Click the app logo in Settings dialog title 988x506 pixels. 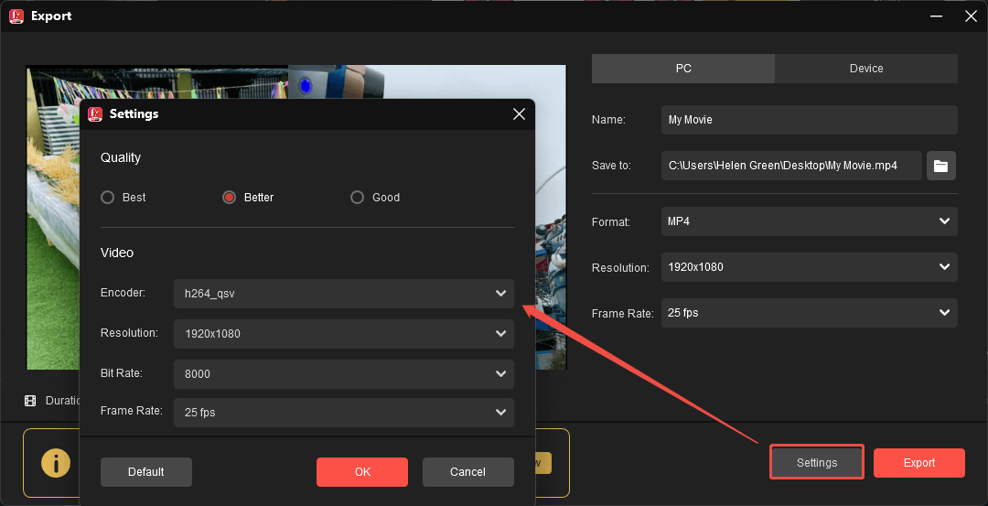95,114
